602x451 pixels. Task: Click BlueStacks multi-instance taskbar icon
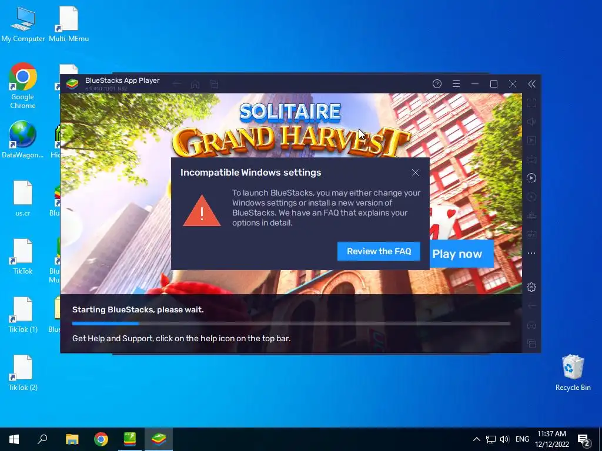tap(130, 439)
